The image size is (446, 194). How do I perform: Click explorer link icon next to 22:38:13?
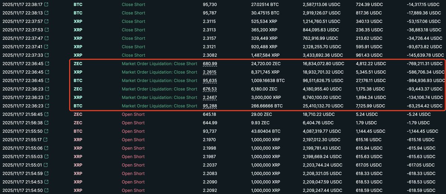[x=46, y=13]
